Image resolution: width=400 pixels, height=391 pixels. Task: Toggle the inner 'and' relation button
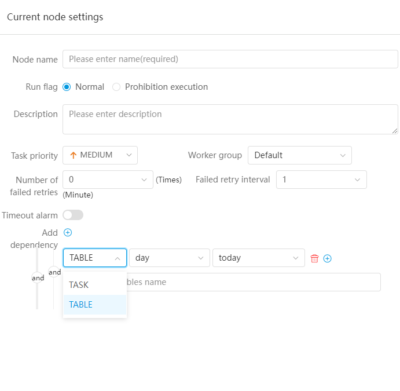[54, 272]
